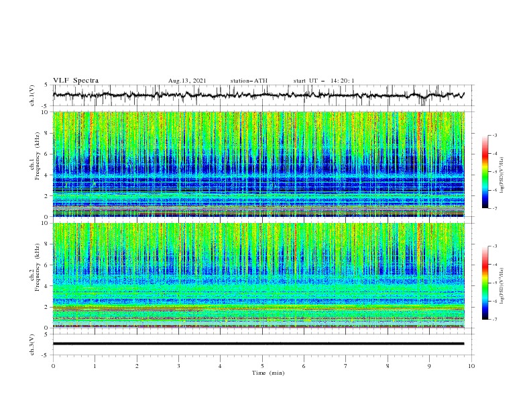Click the "8" tick on the time axis
Screen dimensions: 531x411
[x=388, y=366]
